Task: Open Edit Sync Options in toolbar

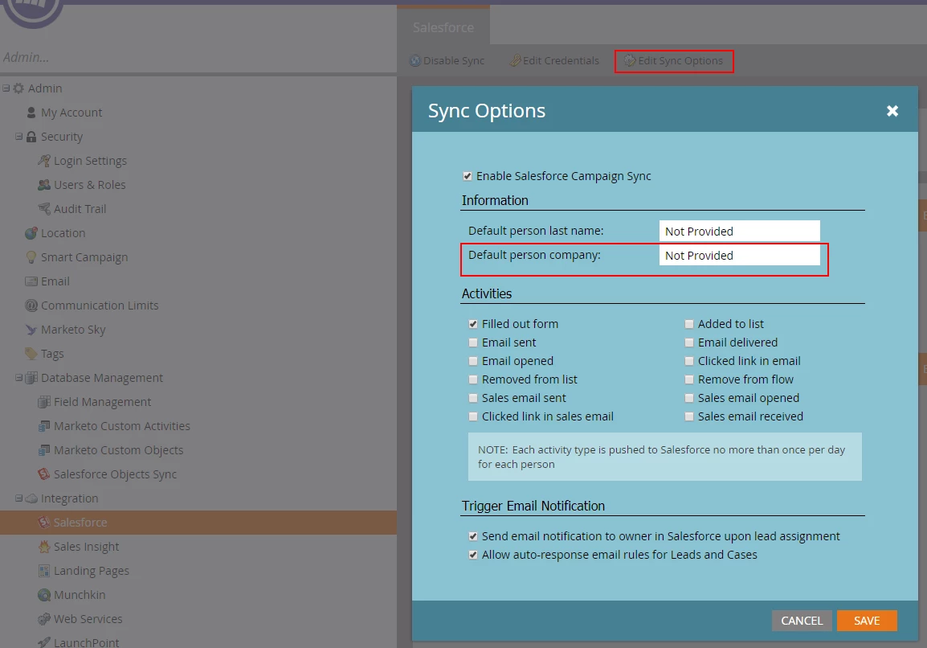Action: pyautogui.click(x=673, y=61)
